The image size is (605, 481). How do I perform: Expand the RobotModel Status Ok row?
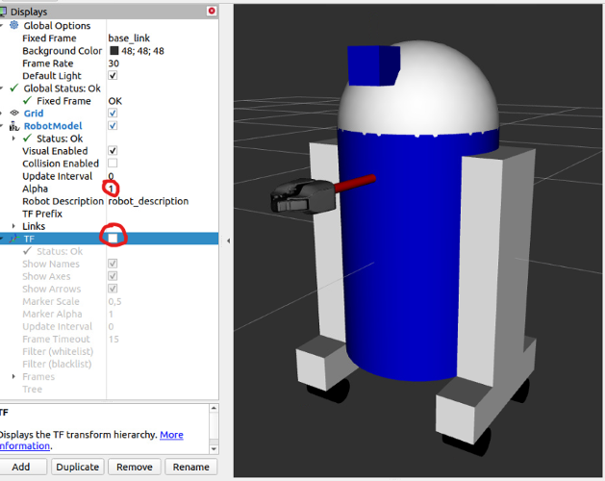(13, 139)
